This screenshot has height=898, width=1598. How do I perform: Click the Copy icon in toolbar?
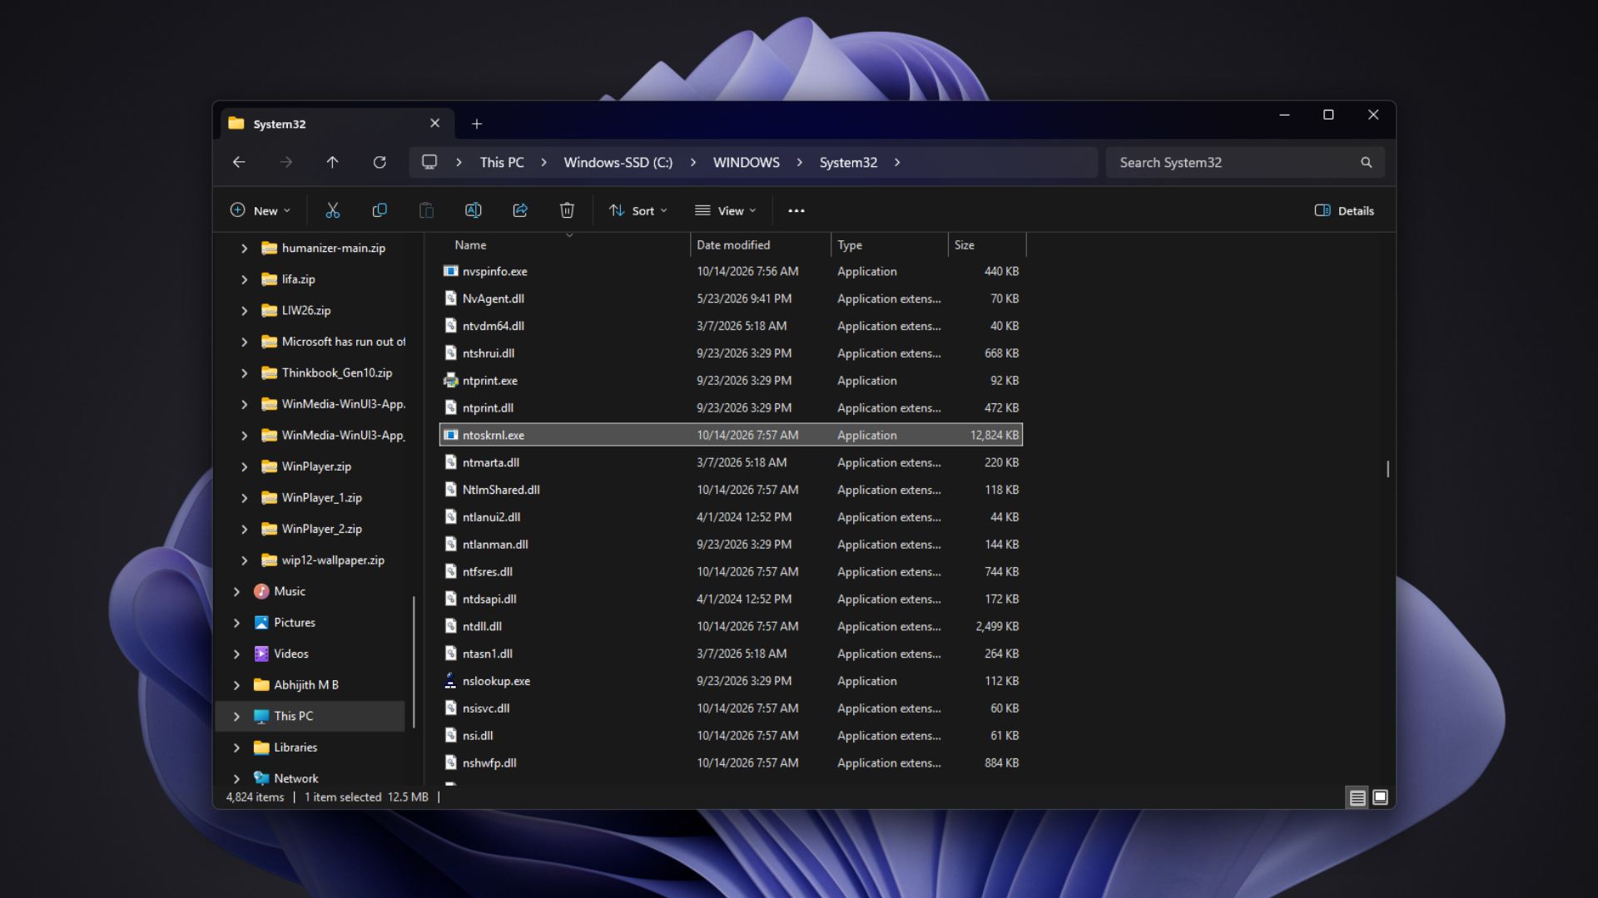click(x=380, y=210)
